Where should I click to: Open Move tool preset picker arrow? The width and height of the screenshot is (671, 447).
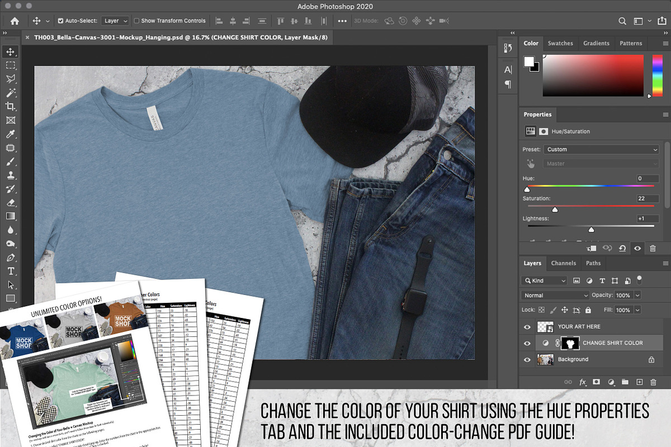48,21
